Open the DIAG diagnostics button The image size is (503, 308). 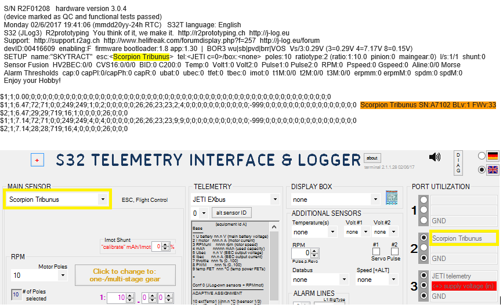(x=458, y=162)
